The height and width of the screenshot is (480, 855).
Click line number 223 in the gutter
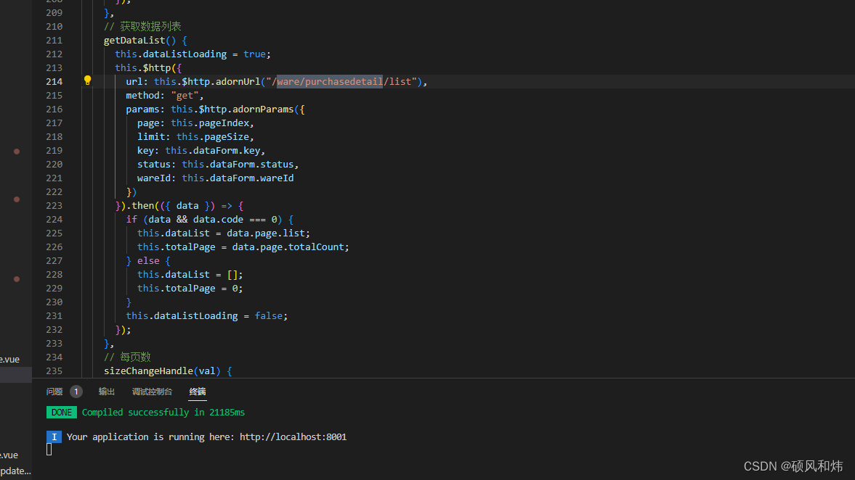[54, 206]
